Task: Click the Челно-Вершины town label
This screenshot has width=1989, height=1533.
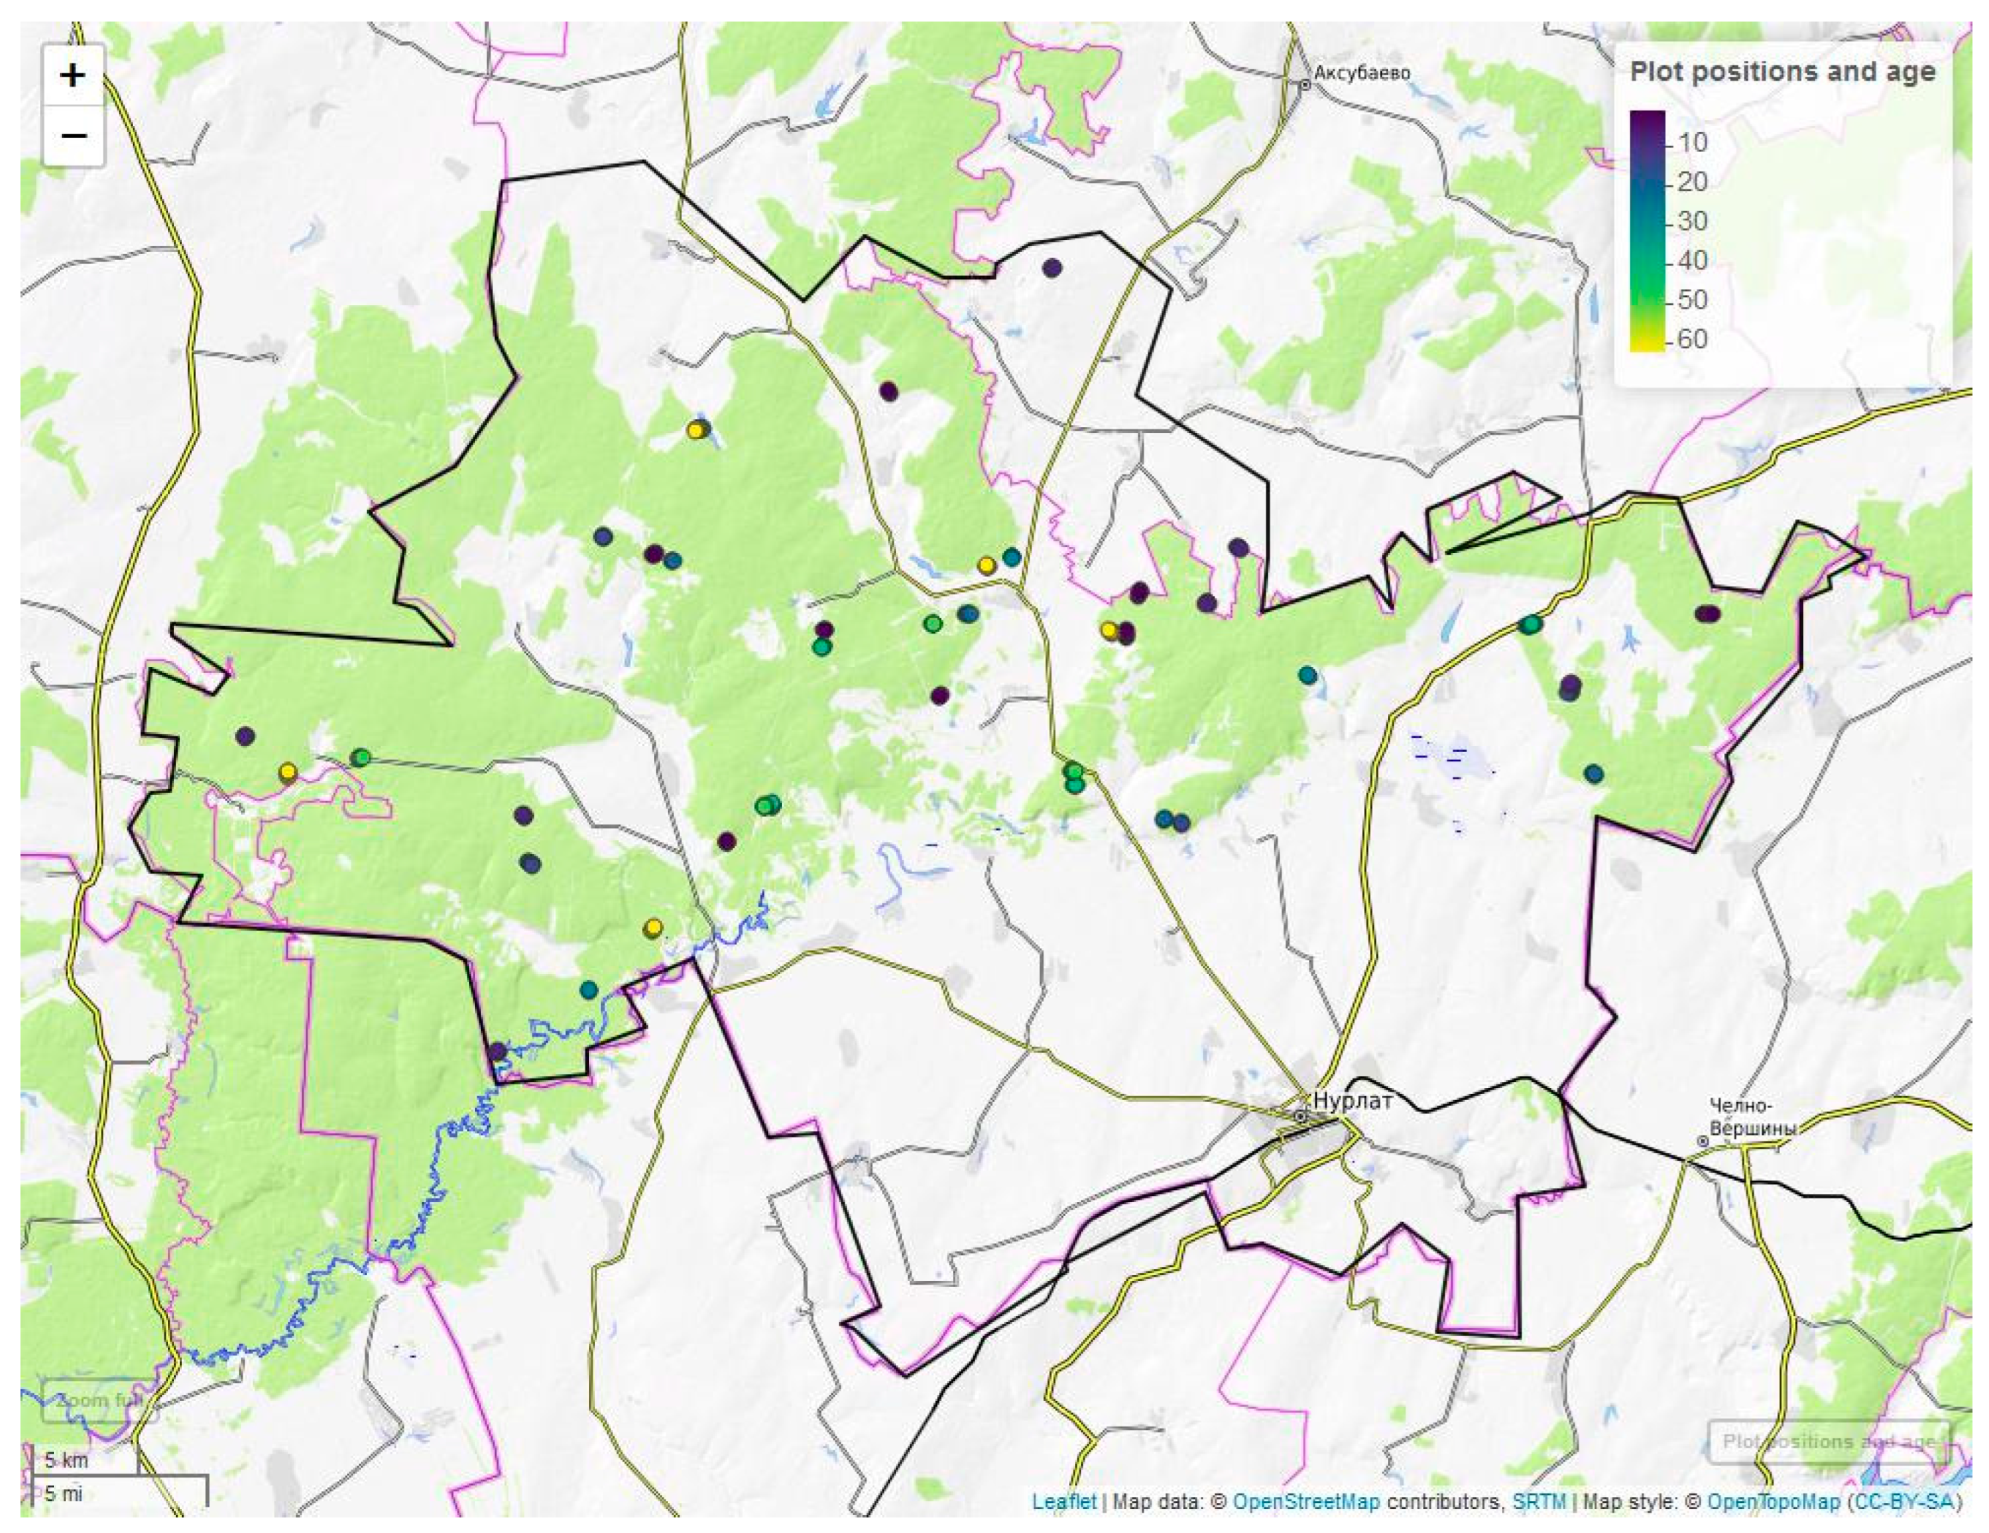Action: 1751,1118
